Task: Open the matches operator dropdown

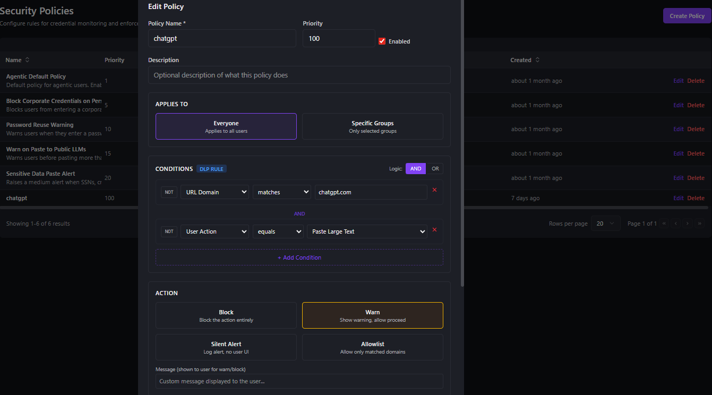Action: click(282, 192)
